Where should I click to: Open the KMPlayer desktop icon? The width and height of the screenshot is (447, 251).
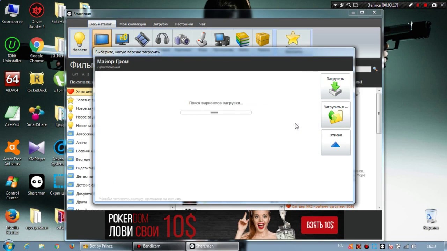pos(37,151)
